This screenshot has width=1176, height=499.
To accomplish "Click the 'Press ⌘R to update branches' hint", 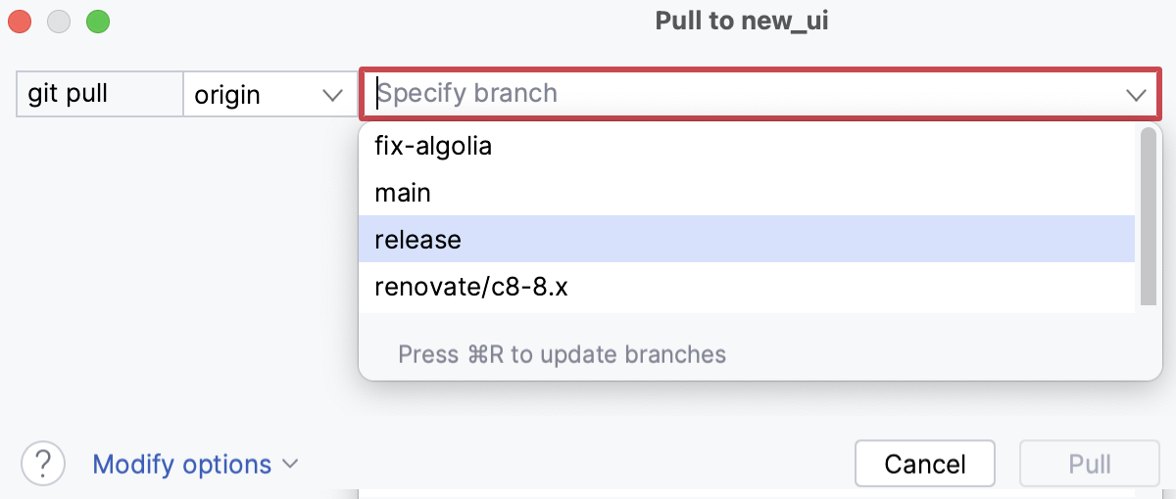I will click(x=563, y=353).
